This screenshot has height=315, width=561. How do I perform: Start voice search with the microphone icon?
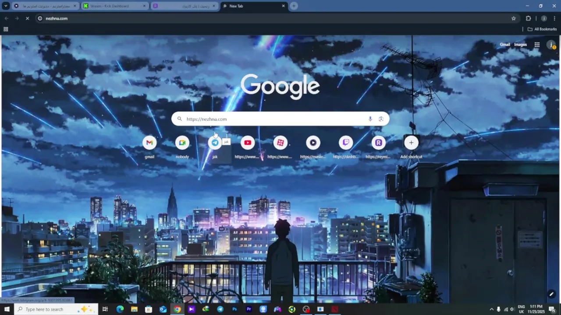[x=370, y=119]
